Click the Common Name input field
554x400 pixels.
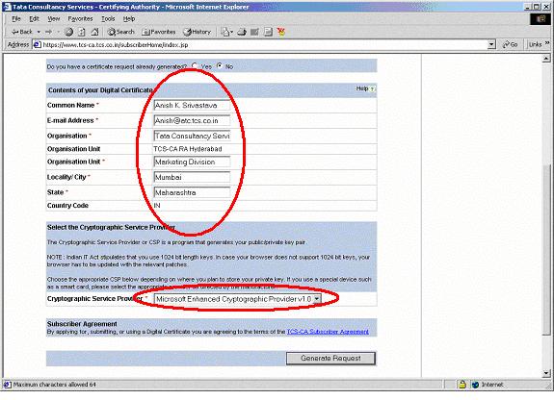[x=192, y=105]
